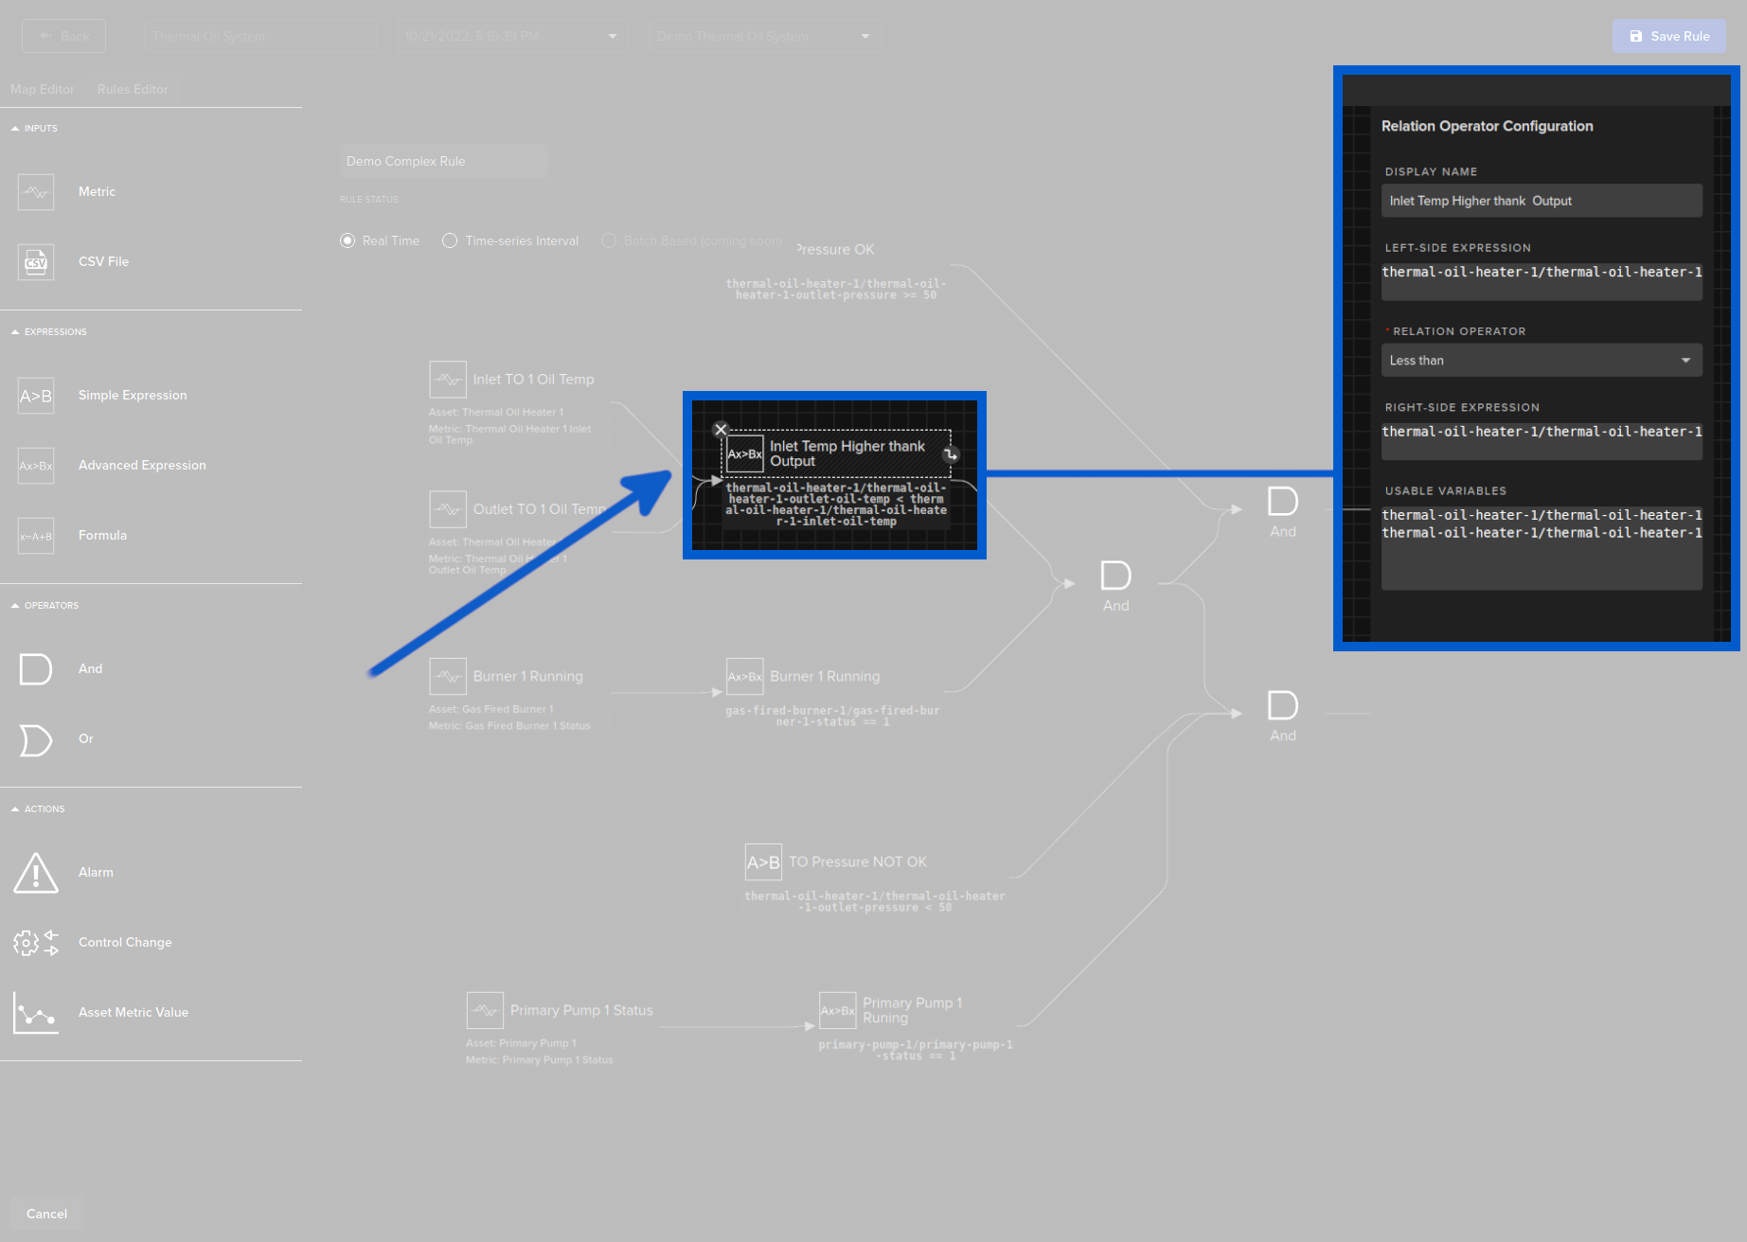The width and height of the screenshot is (1747, 1242).
Task: Select the Metric input icon
Action: (x=35, y=191)
